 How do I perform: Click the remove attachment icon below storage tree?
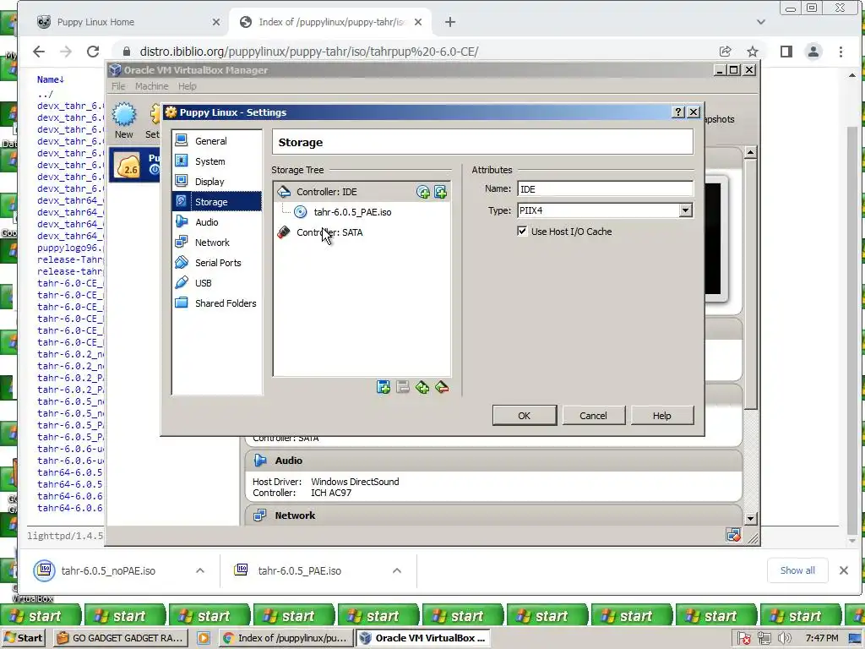pyautogui.click(x=441, y=387)
